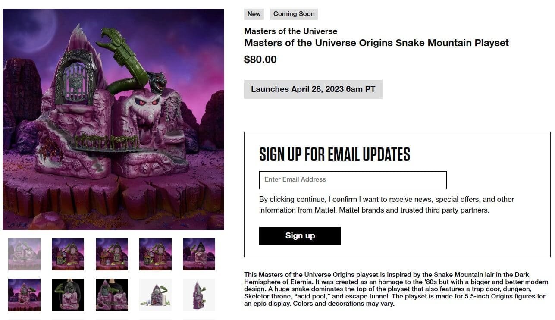Click the Enter Email Address field
Image resolution: width=555 pixels, height=320 pixels.
point(352,180)
